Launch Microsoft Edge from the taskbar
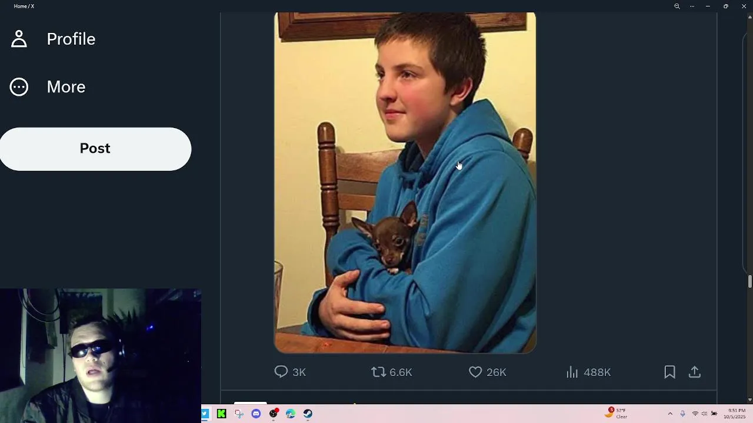 click(291, 414)
